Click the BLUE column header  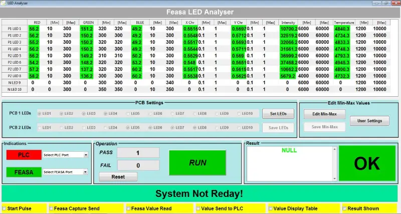[140, 23]
